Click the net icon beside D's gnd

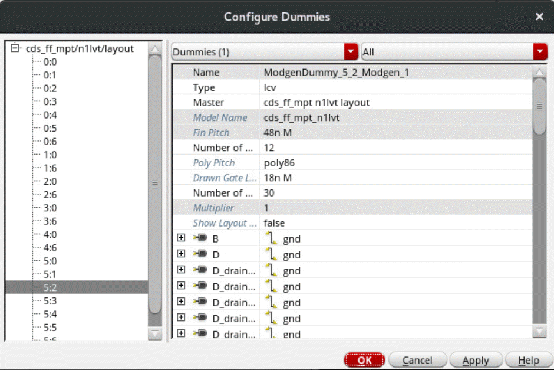271,255
